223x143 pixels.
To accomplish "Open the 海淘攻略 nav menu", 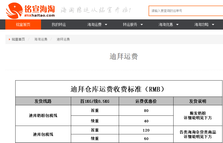I will [x=201, y=24].
